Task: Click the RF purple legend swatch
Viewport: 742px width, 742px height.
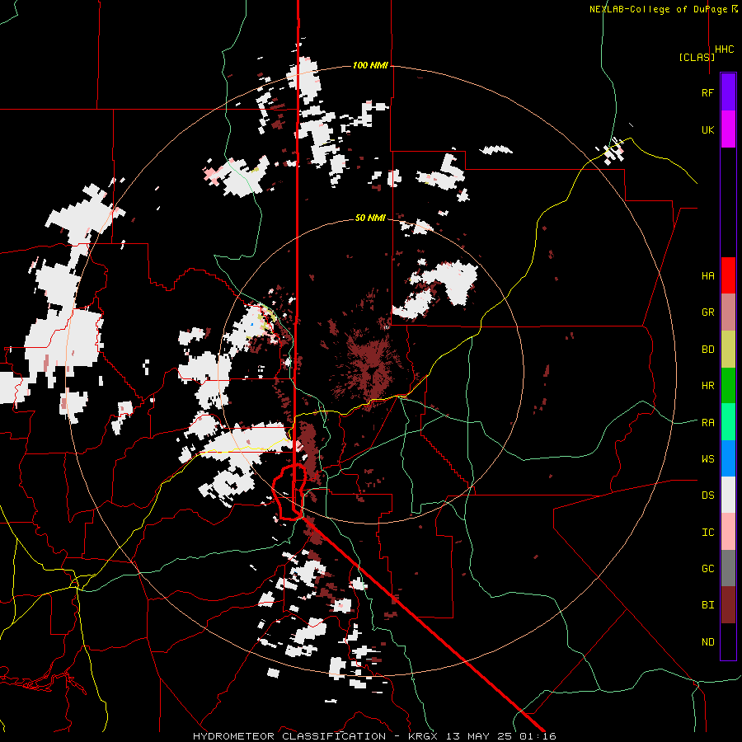Action: 728,92
